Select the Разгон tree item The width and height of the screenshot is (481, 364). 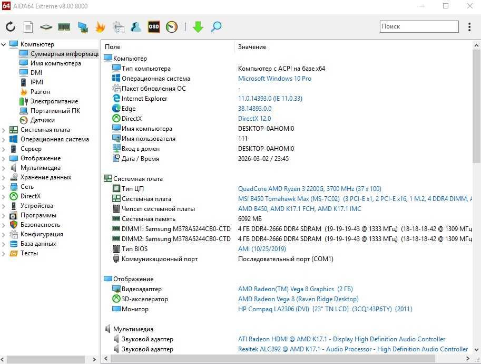point(40,92)
